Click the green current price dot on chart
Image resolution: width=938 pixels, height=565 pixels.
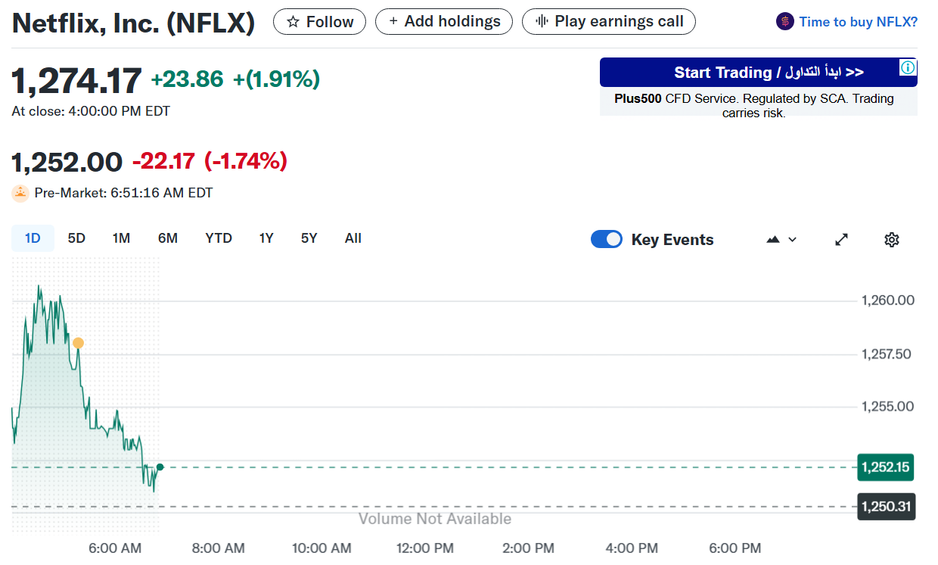pyautogui.click(x=160, y=467)
